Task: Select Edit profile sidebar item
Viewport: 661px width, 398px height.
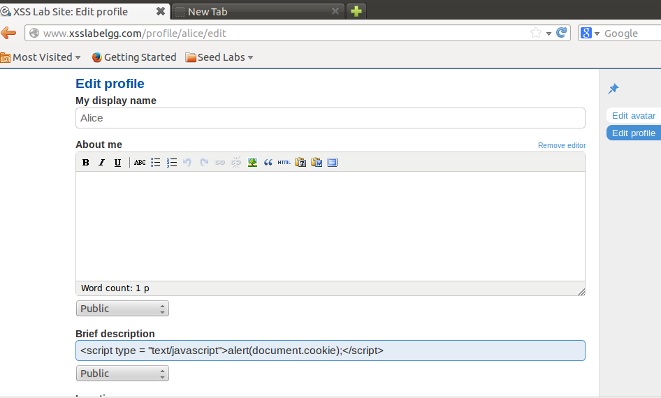Action: click(x=634, y=133)
